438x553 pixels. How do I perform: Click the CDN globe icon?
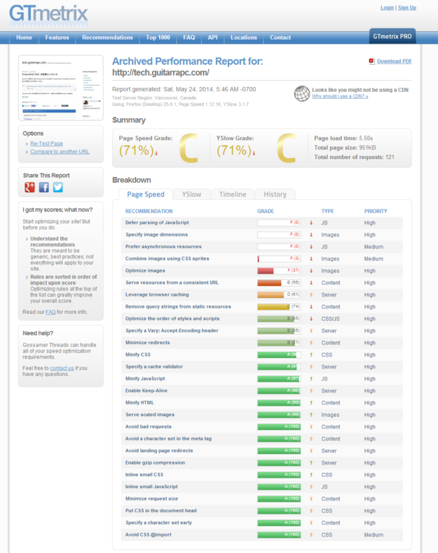click(302, 93)
